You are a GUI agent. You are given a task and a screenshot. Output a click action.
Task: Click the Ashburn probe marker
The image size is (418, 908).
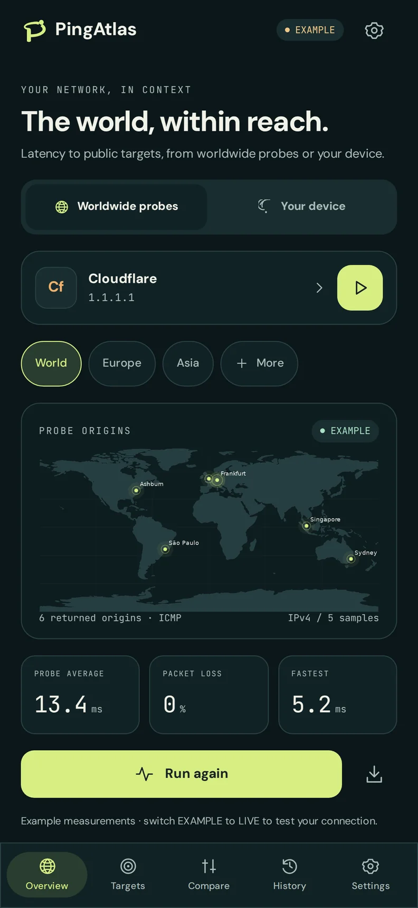coord(136,491)
